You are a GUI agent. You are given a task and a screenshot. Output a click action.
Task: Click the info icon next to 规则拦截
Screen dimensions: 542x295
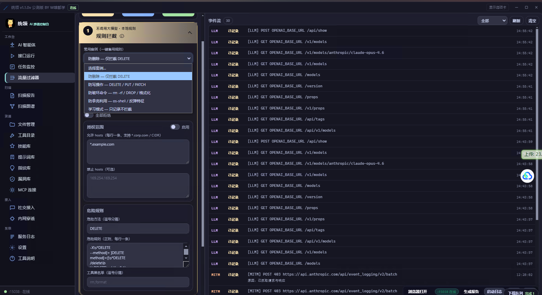122,36
